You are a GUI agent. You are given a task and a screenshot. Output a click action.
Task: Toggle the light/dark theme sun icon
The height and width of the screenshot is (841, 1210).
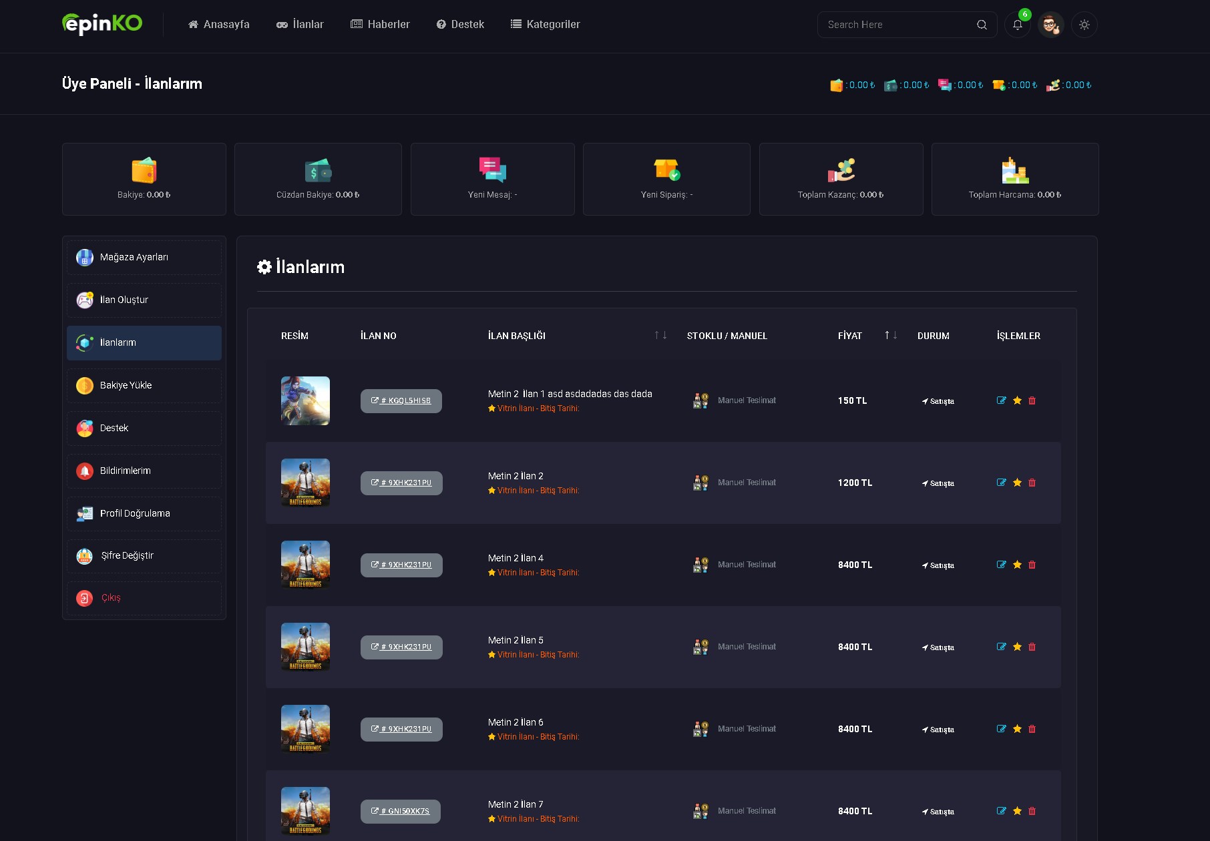tap(1084, 25)
